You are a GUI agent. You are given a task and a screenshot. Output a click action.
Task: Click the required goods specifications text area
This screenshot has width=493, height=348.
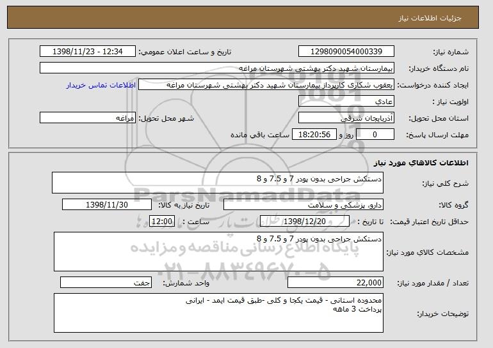218,252
